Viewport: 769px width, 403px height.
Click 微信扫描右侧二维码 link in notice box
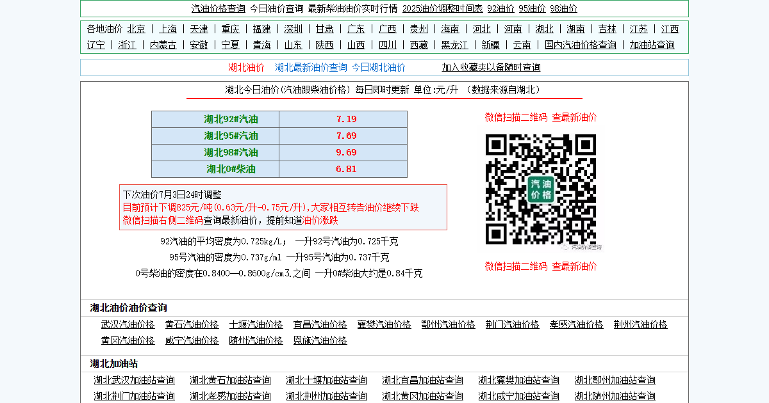163,220
